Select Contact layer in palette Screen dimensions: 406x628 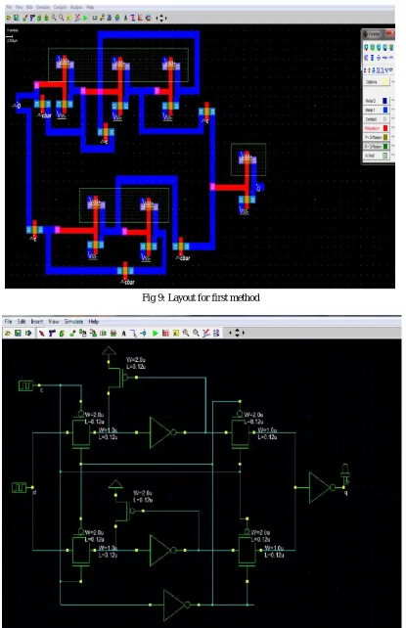(377, 119)
